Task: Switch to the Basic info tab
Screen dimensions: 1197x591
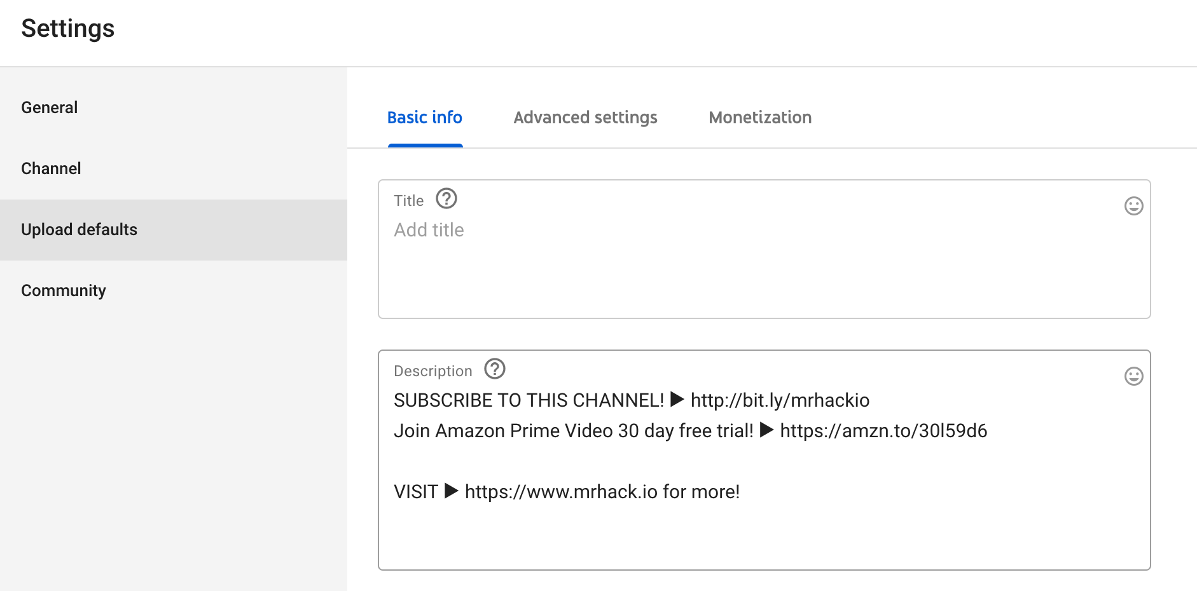Action: pos(424,118)
